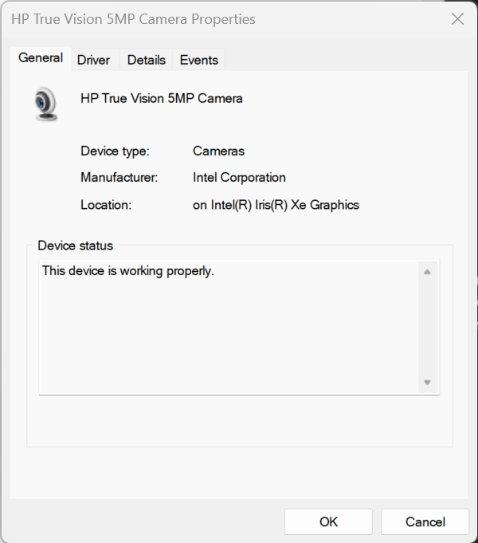This screenshot has width=478, height=543.
Task: Close the camera properties window
Action: click(457, 19)
